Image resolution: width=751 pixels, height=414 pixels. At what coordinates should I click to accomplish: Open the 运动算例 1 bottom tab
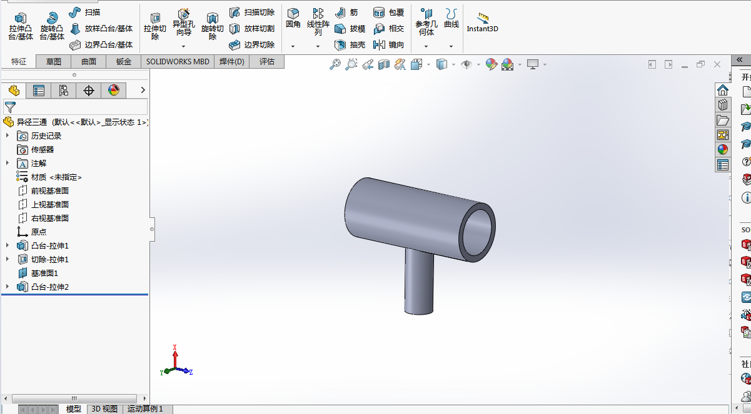tap(145, 409)
